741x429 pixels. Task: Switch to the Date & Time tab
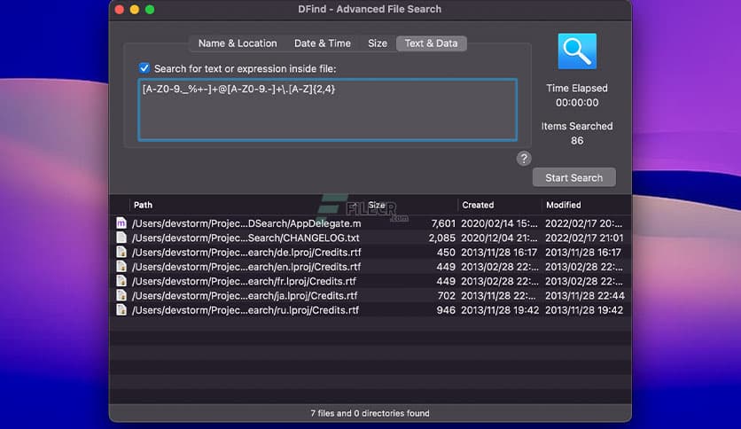coord(323,43)
